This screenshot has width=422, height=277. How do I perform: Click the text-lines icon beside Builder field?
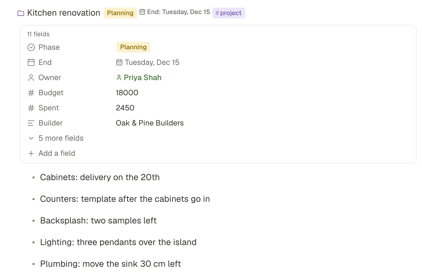coord(31,123)
